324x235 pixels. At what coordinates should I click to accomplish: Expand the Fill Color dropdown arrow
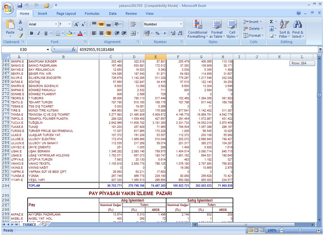tap(74, 33)
